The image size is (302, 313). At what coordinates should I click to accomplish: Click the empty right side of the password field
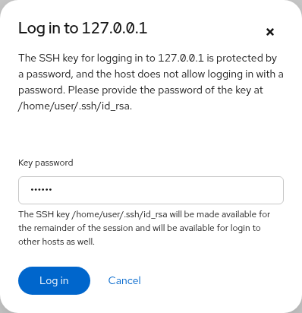203,190
